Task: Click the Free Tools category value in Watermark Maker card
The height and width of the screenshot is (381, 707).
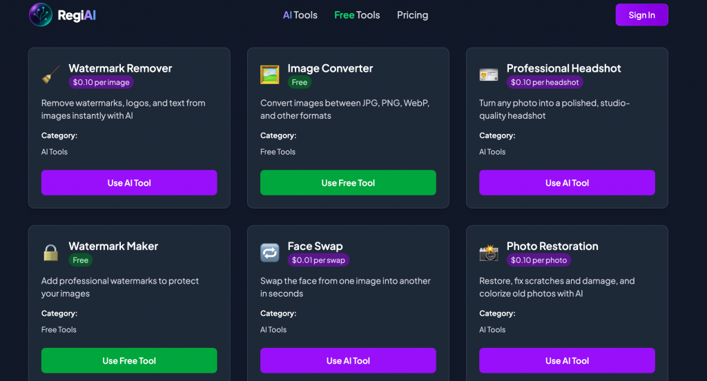Action: (59, 330)
